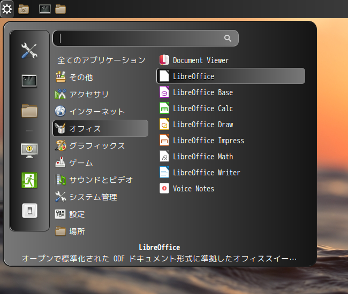Launch Document Viewer
The height and width of the screenshot is (294, 348).
click(x=231, y=60)
